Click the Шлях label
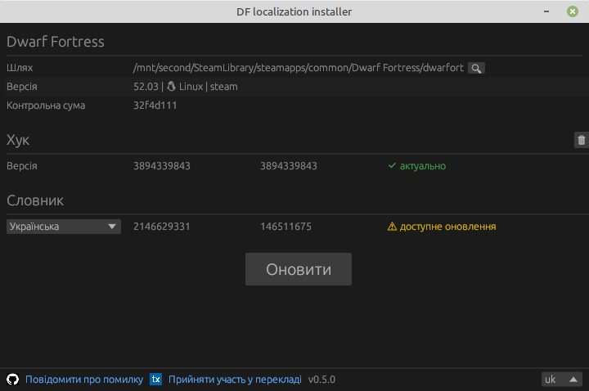 pos(20,68)
